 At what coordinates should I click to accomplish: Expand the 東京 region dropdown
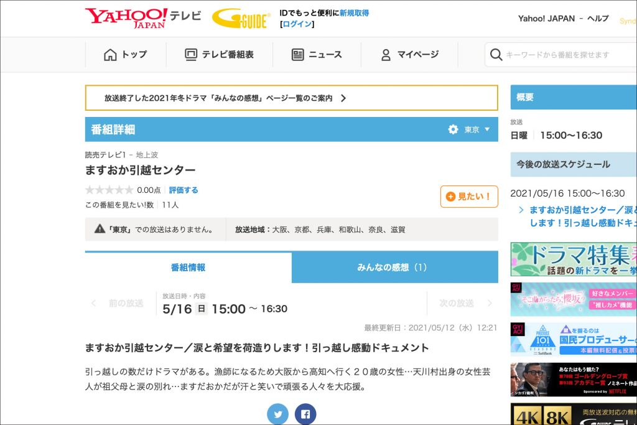[478, 129]
